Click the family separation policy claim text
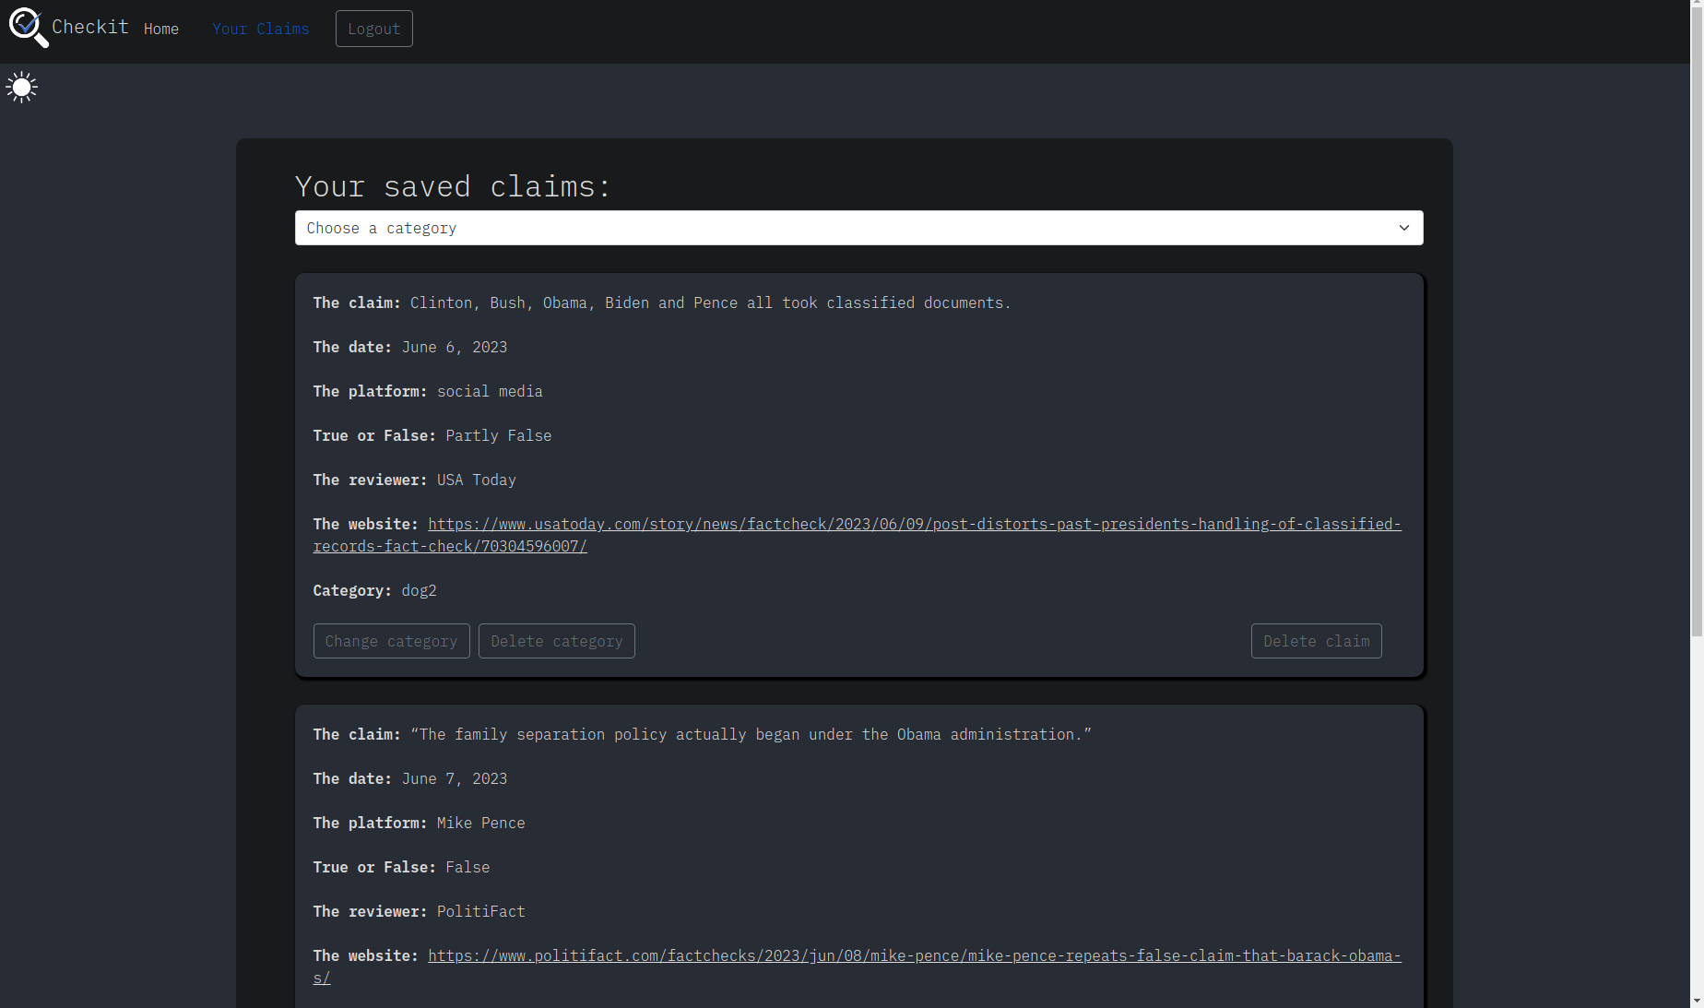 [x=750, y=735]
